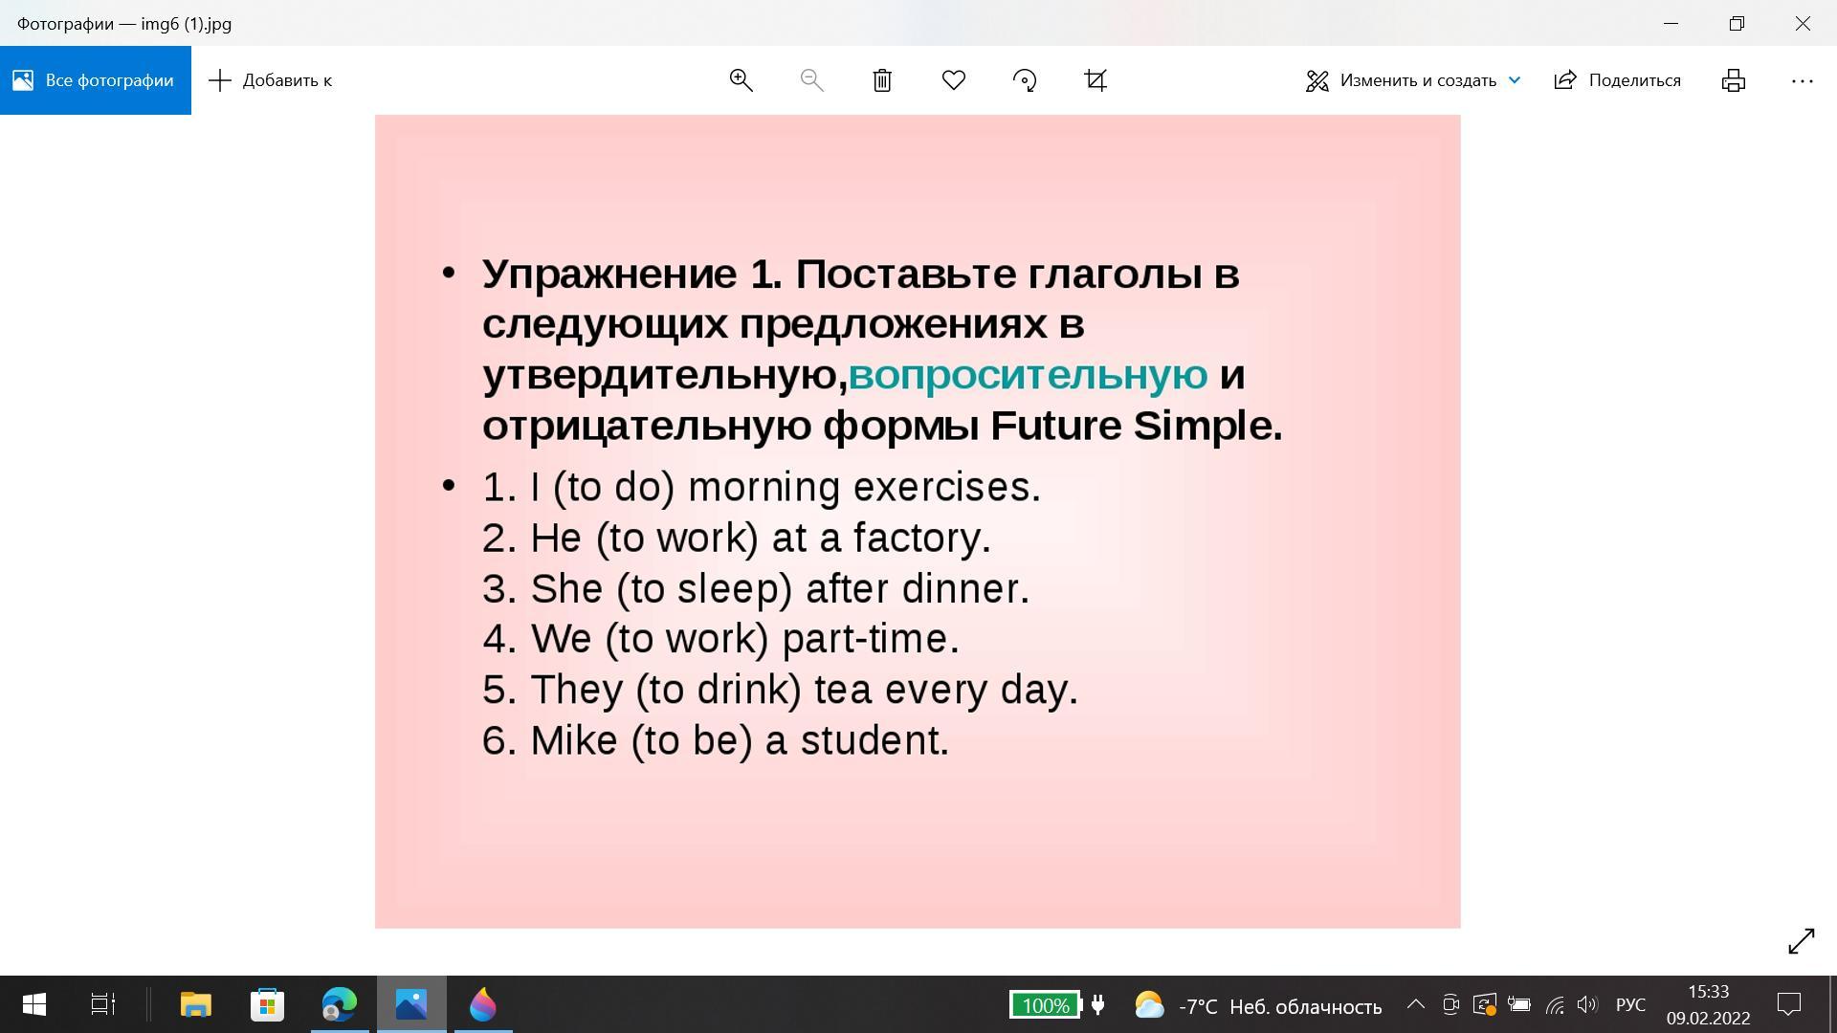
Task: Open the paint drop app in taskbar
Action: (483, 1004)
